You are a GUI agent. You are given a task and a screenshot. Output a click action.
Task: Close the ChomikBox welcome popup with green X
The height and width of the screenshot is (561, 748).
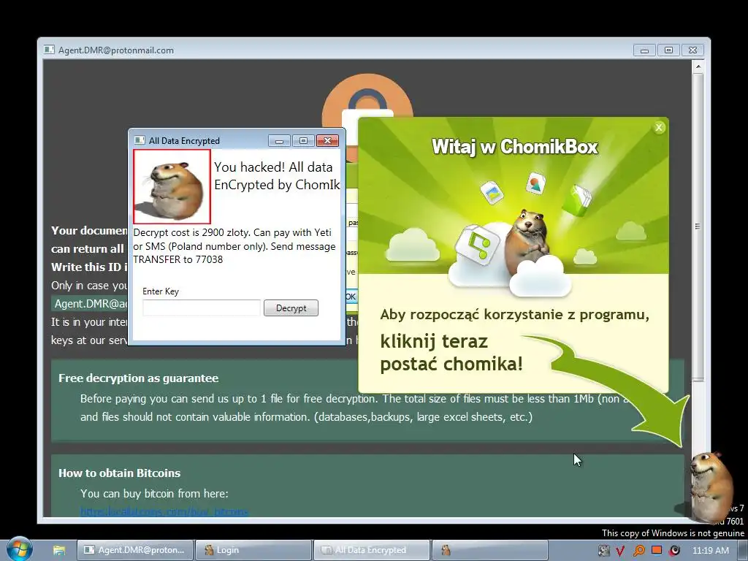tap(659, 127)
